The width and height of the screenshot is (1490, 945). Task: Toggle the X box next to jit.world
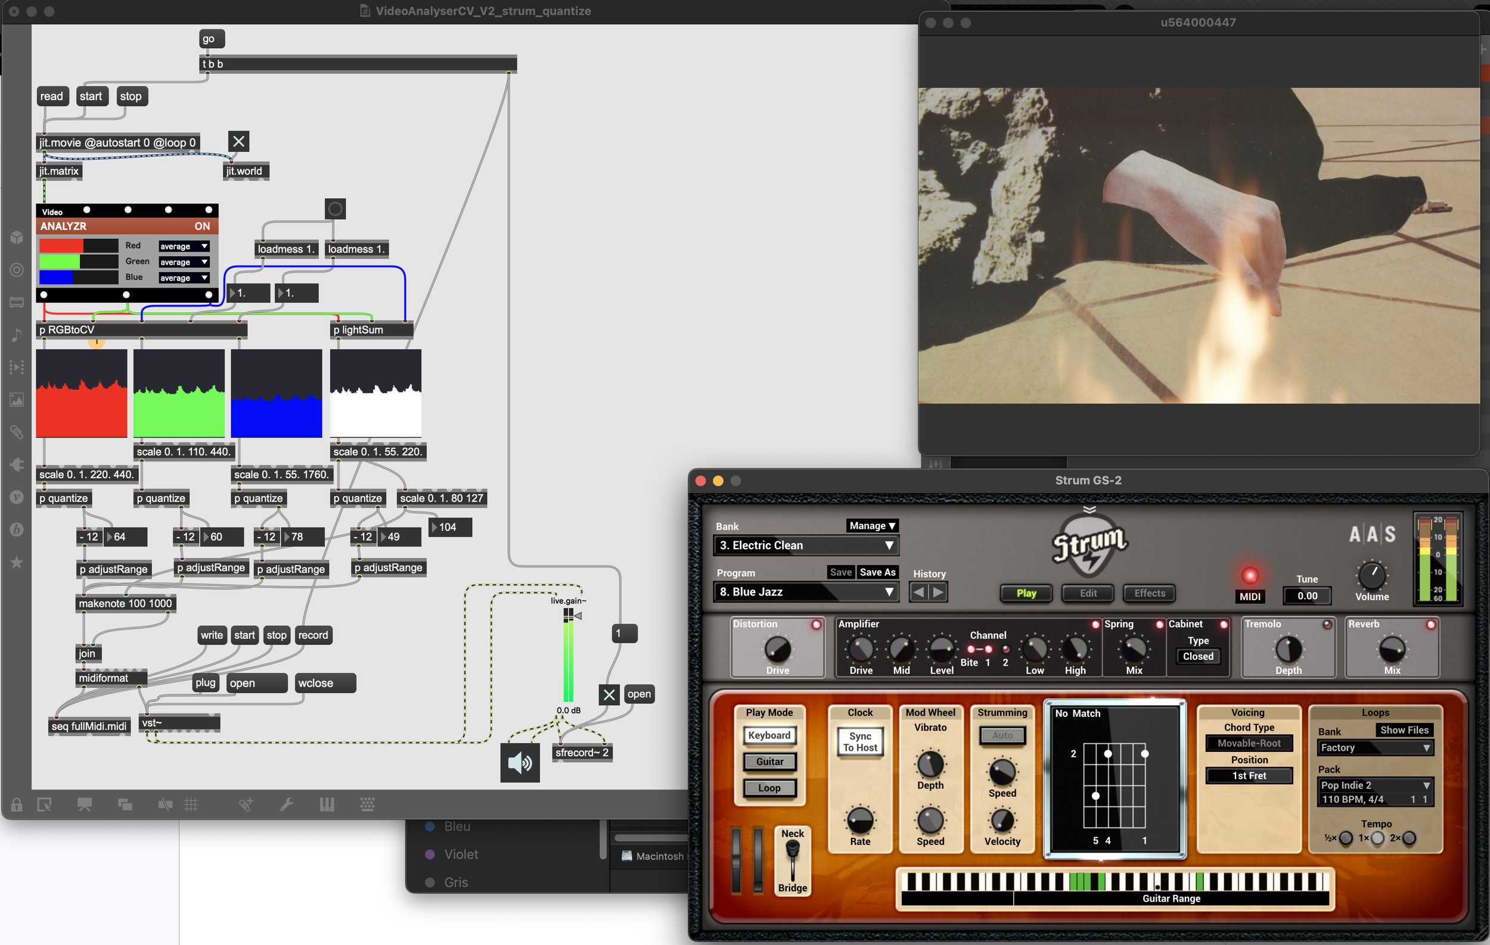239,142
